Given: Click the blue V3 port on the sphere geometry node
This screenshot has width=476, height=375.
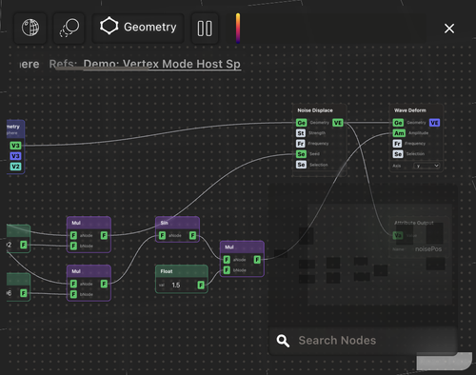Looking at the screenshot, I should 15,156.
